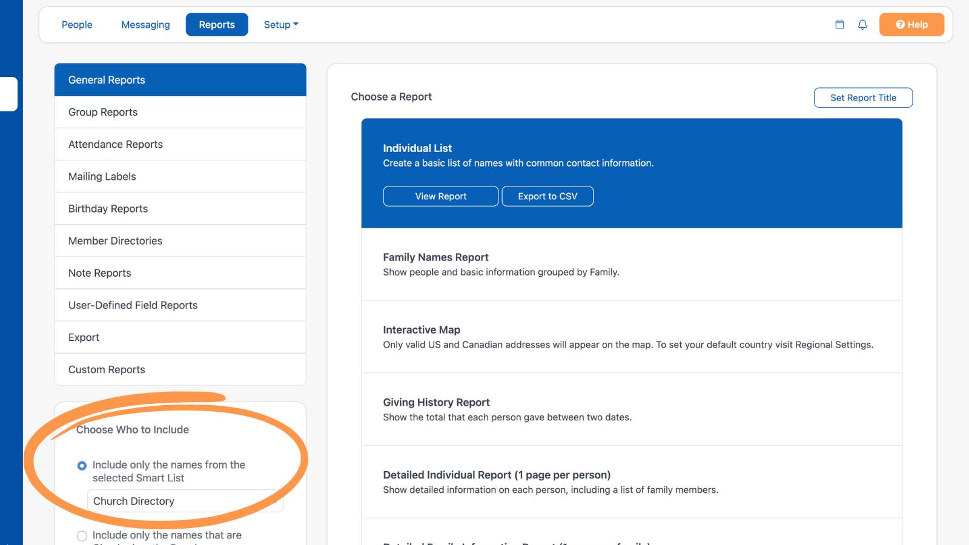Click the 'Choose a Report' heading

coord(391,97)
